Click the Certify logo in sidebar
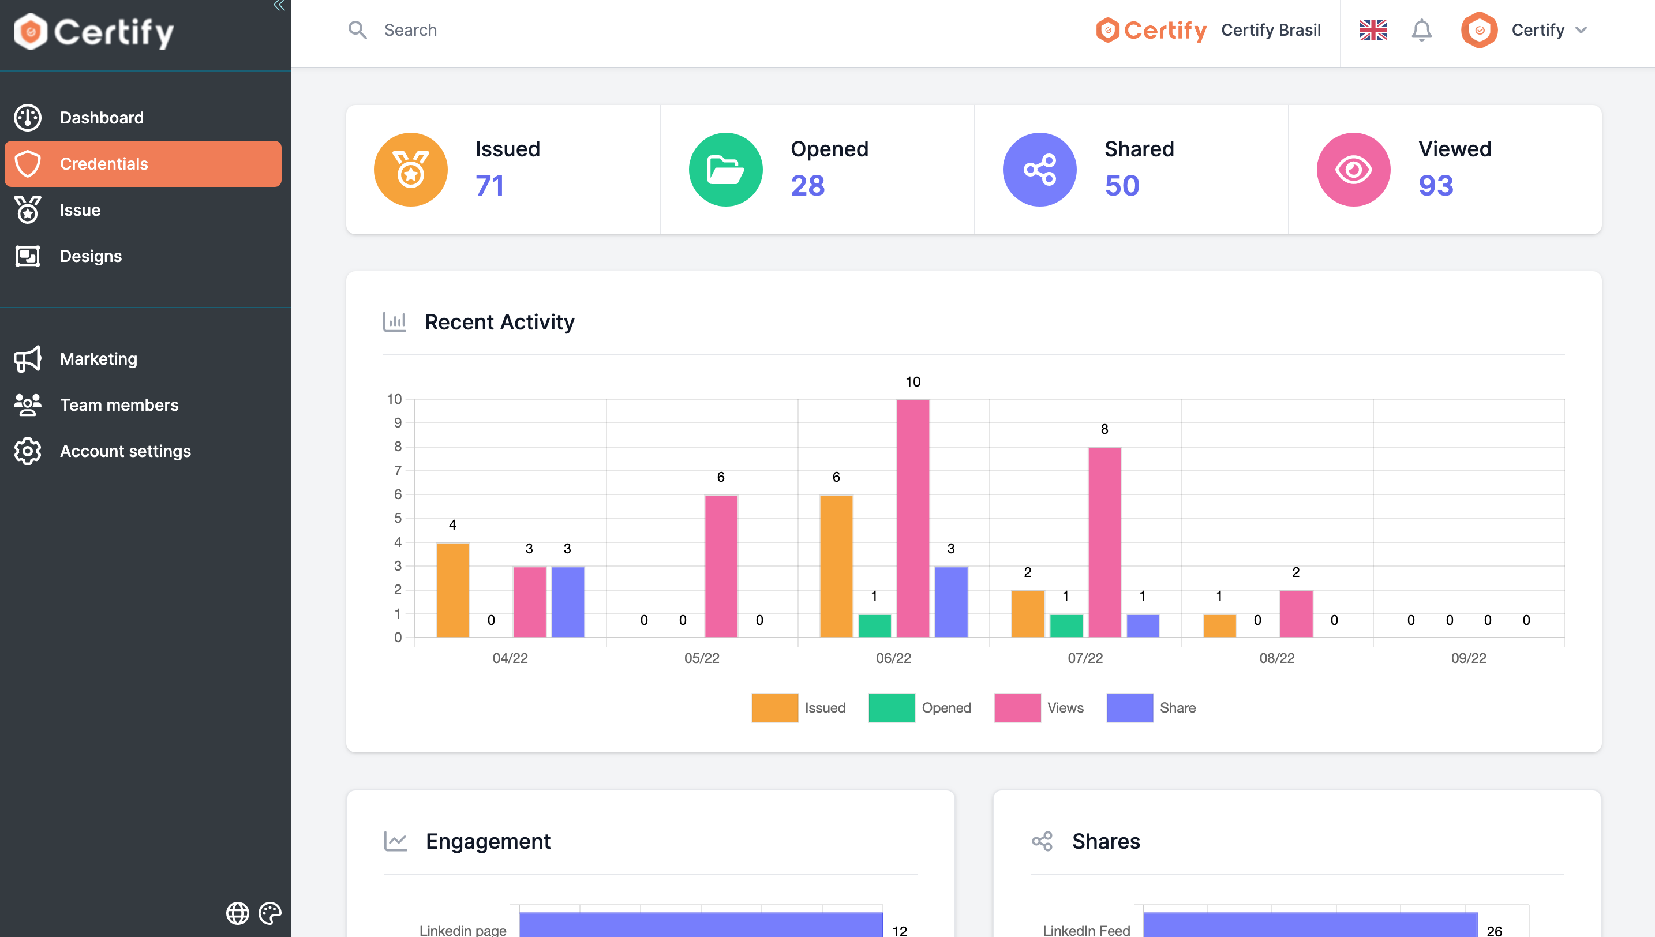Image resolution: width=1655 pixels, height=937 pixels. (x=95, y=32)
